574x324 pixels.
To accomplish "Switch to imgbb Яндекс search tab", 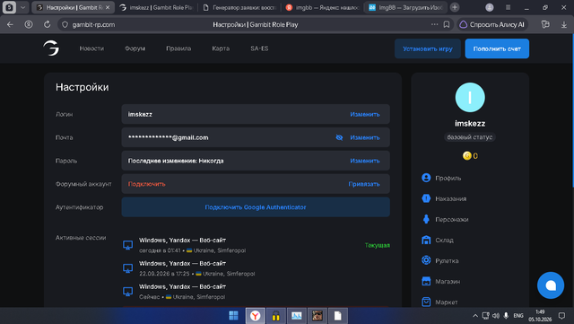I will pyautogui.click(x=323, y=7).
